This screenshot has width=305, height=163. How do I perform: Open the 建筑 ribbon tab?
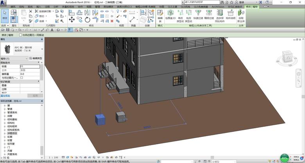click(x=13, y=7)
